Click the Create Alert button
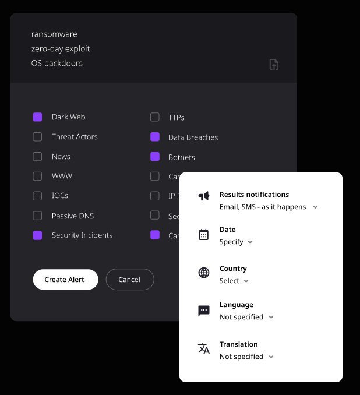 65,280
